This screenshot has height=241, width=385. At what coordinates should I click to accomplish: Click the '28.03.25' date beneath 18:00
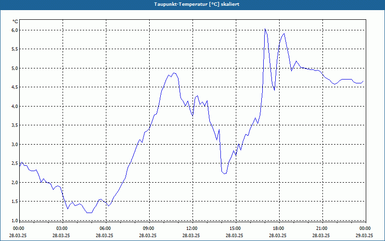point(278,235)
